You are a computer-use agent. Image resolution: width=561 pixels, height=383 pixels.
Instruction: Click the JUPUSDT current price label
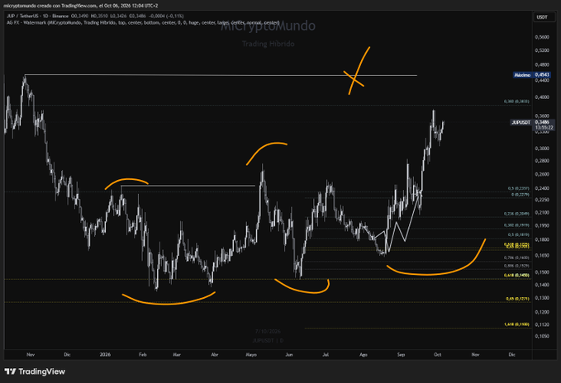tap(531, 122)
